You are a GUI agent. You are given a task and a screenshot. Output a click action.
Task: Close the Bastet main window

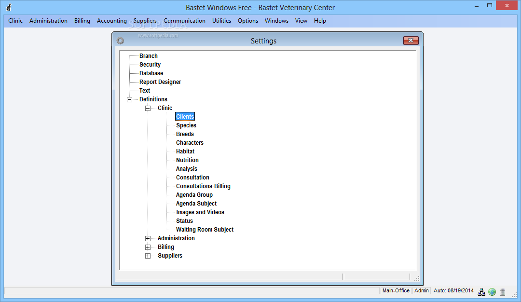[507, 6]
